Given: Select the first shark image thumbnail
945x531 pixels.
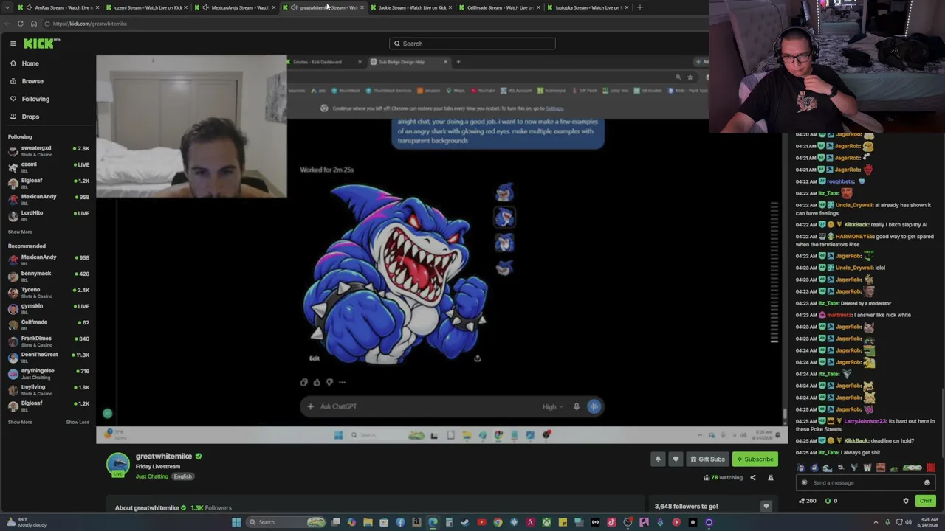Looking at the screenshot, I should (x=504, y=193).
